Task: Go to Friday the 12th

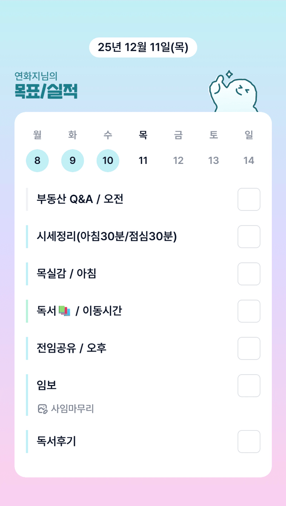Action: point(178,160)
